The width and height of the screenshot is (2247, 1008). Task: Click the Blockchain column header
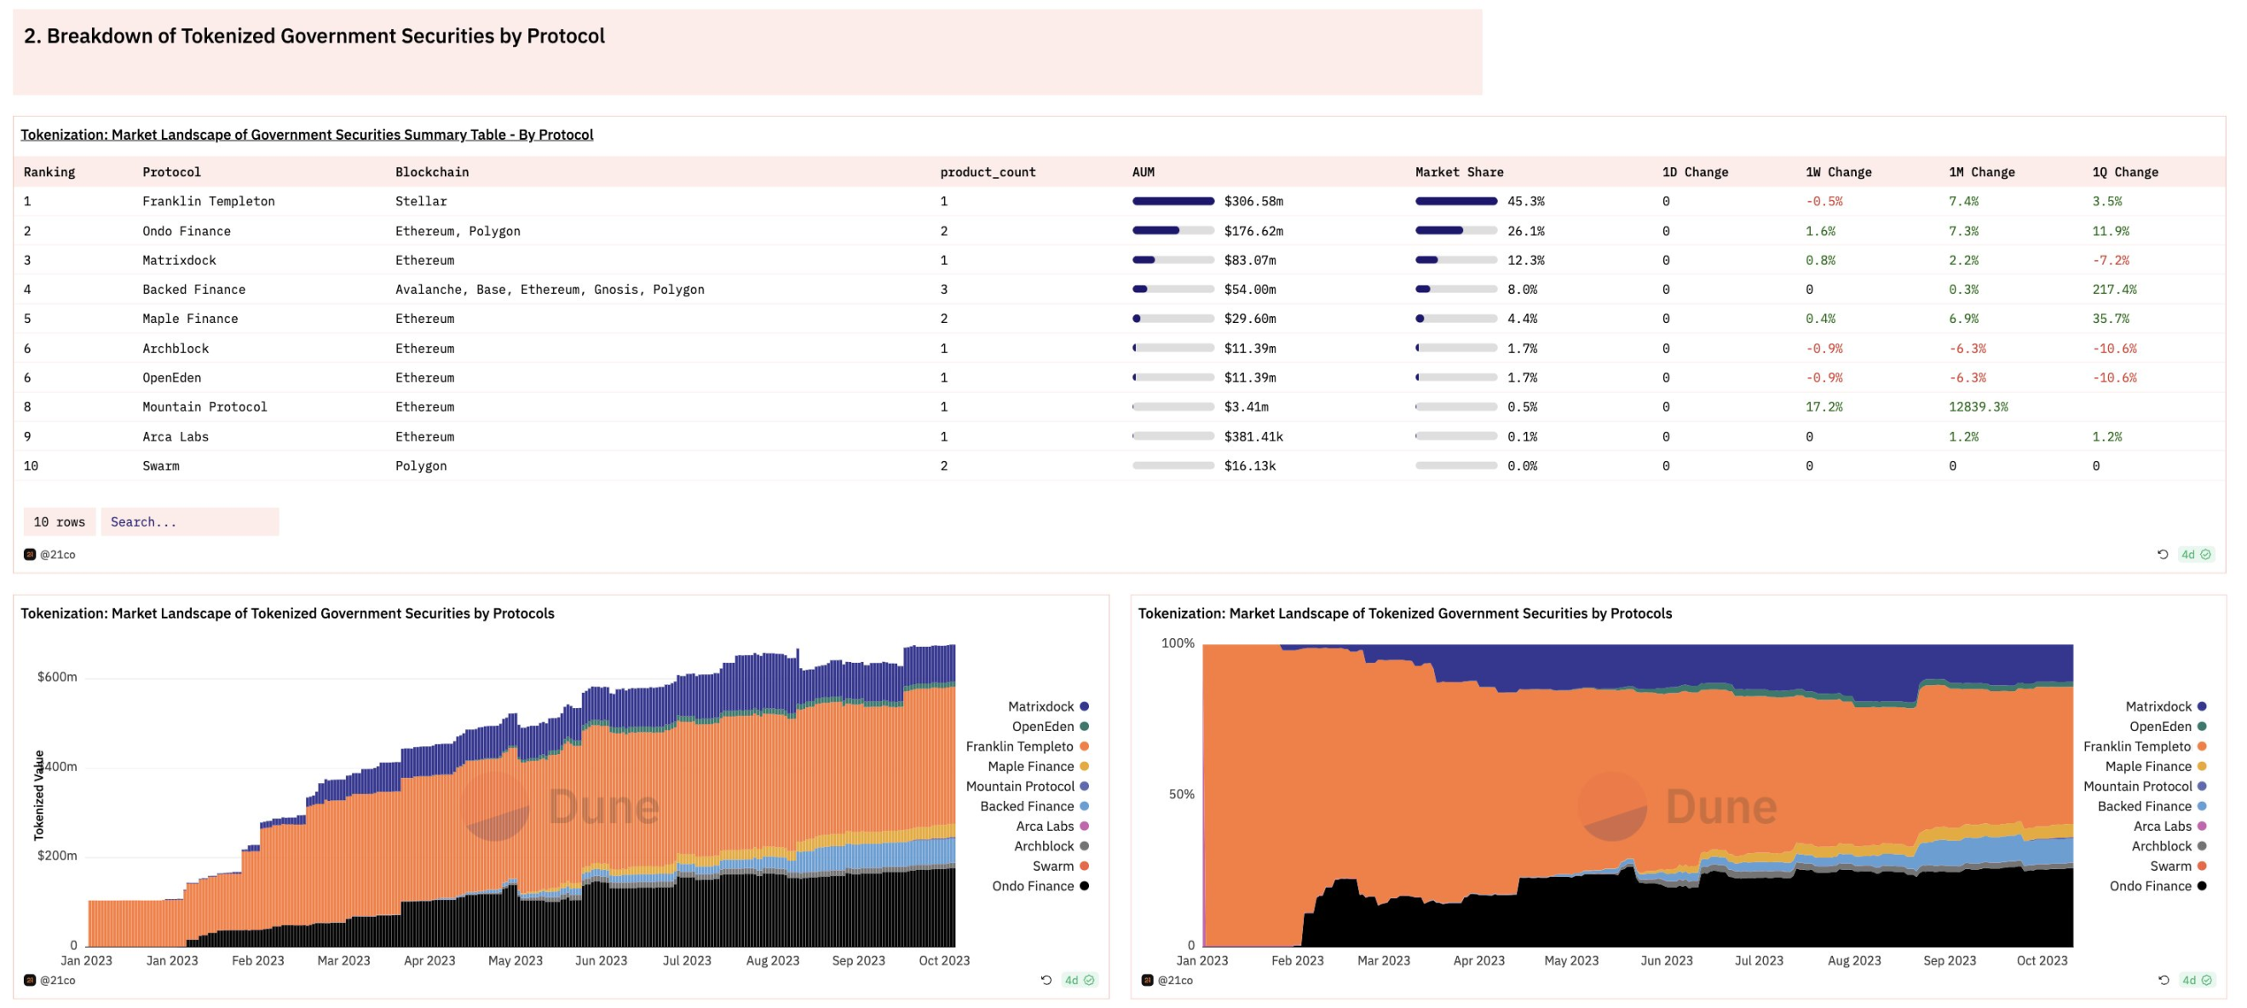click(432, 172)
